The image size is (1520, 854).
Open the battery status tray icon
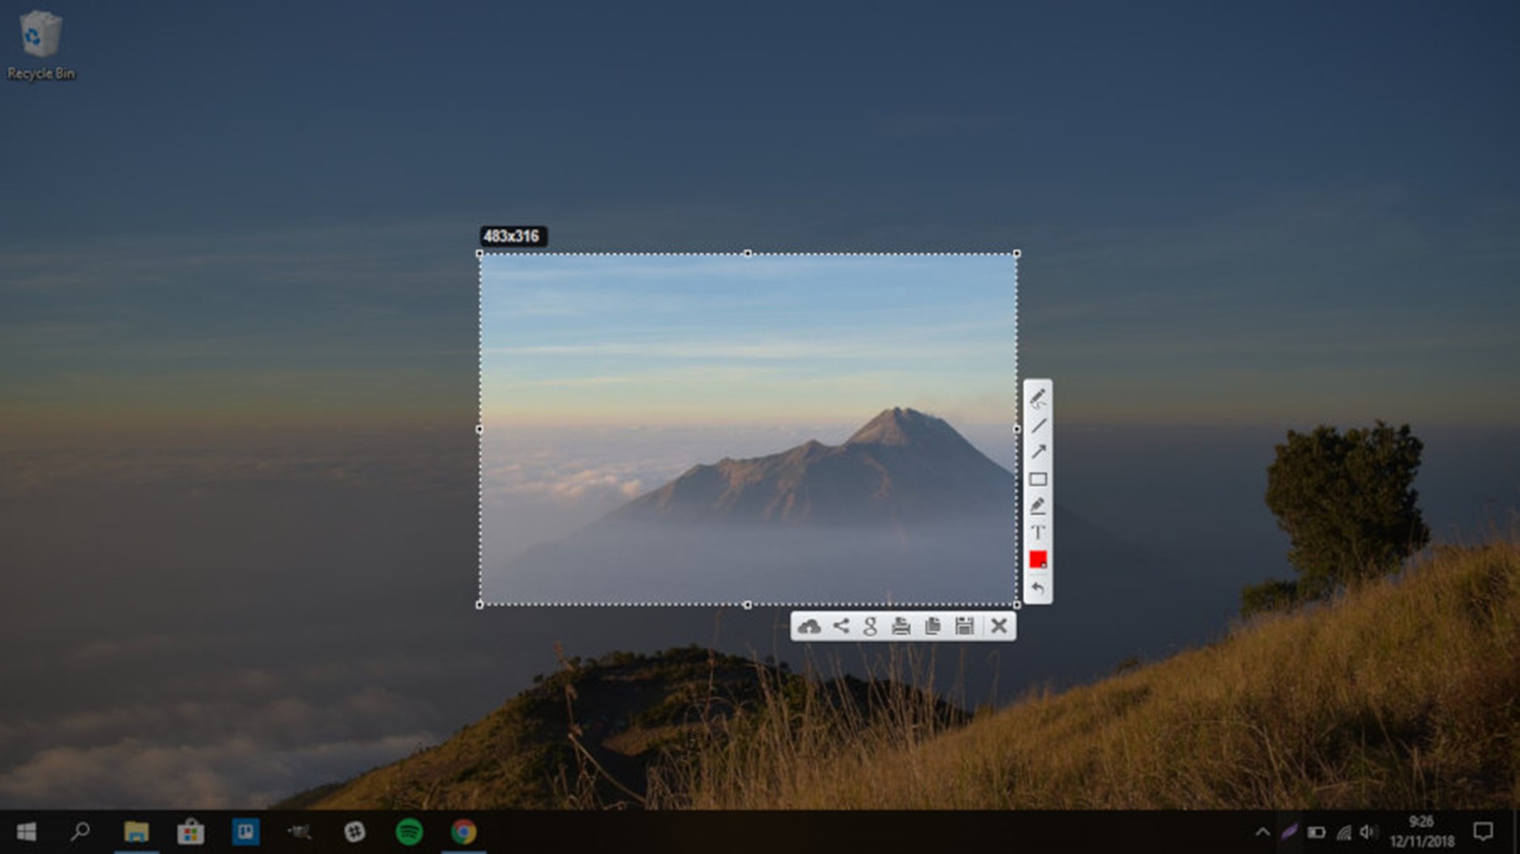click(x=1315, y=831)
